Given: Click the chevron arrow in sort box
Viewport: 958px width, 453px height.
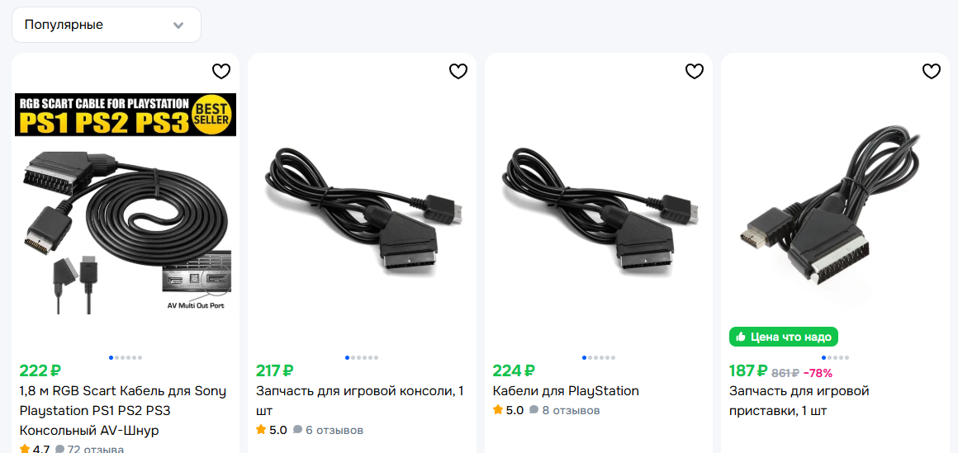Looking at the screenshot, I should 178,26.
